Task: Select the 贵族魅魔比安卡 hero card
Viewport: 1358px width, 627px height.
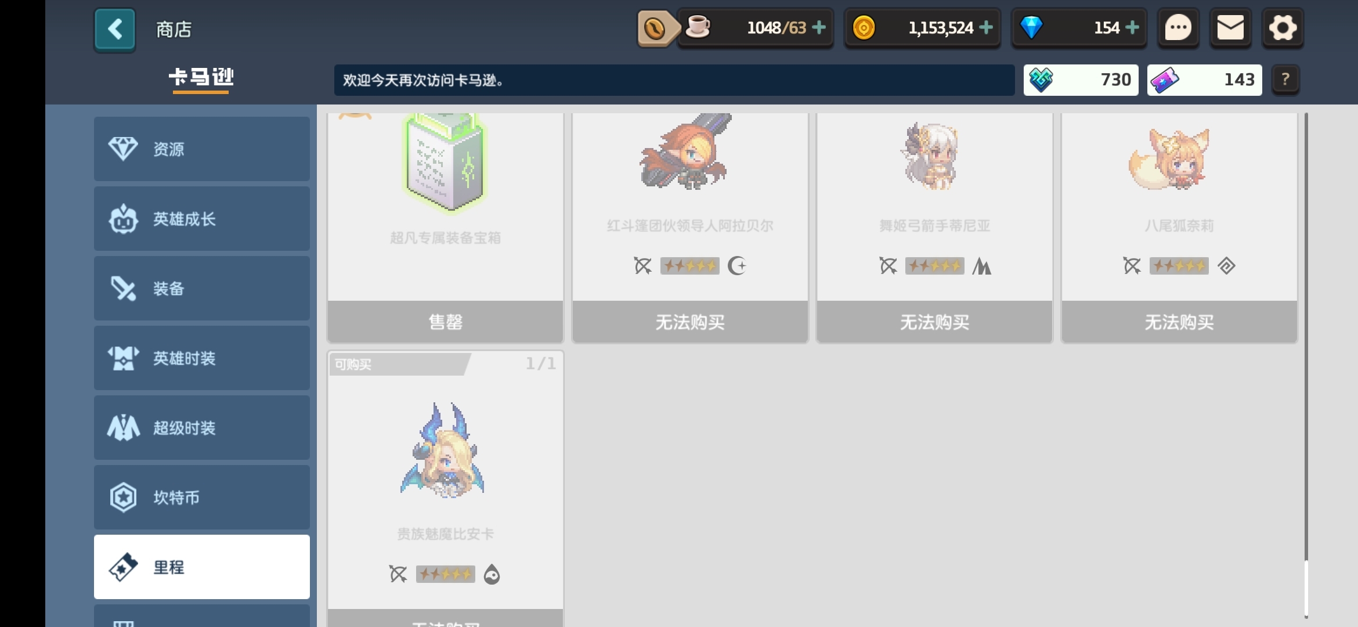Action: click(445, 488)
